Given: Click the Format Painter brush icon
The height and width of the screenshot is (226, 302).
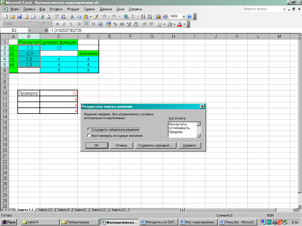Looking at the screenshot, I should (96, 16).
